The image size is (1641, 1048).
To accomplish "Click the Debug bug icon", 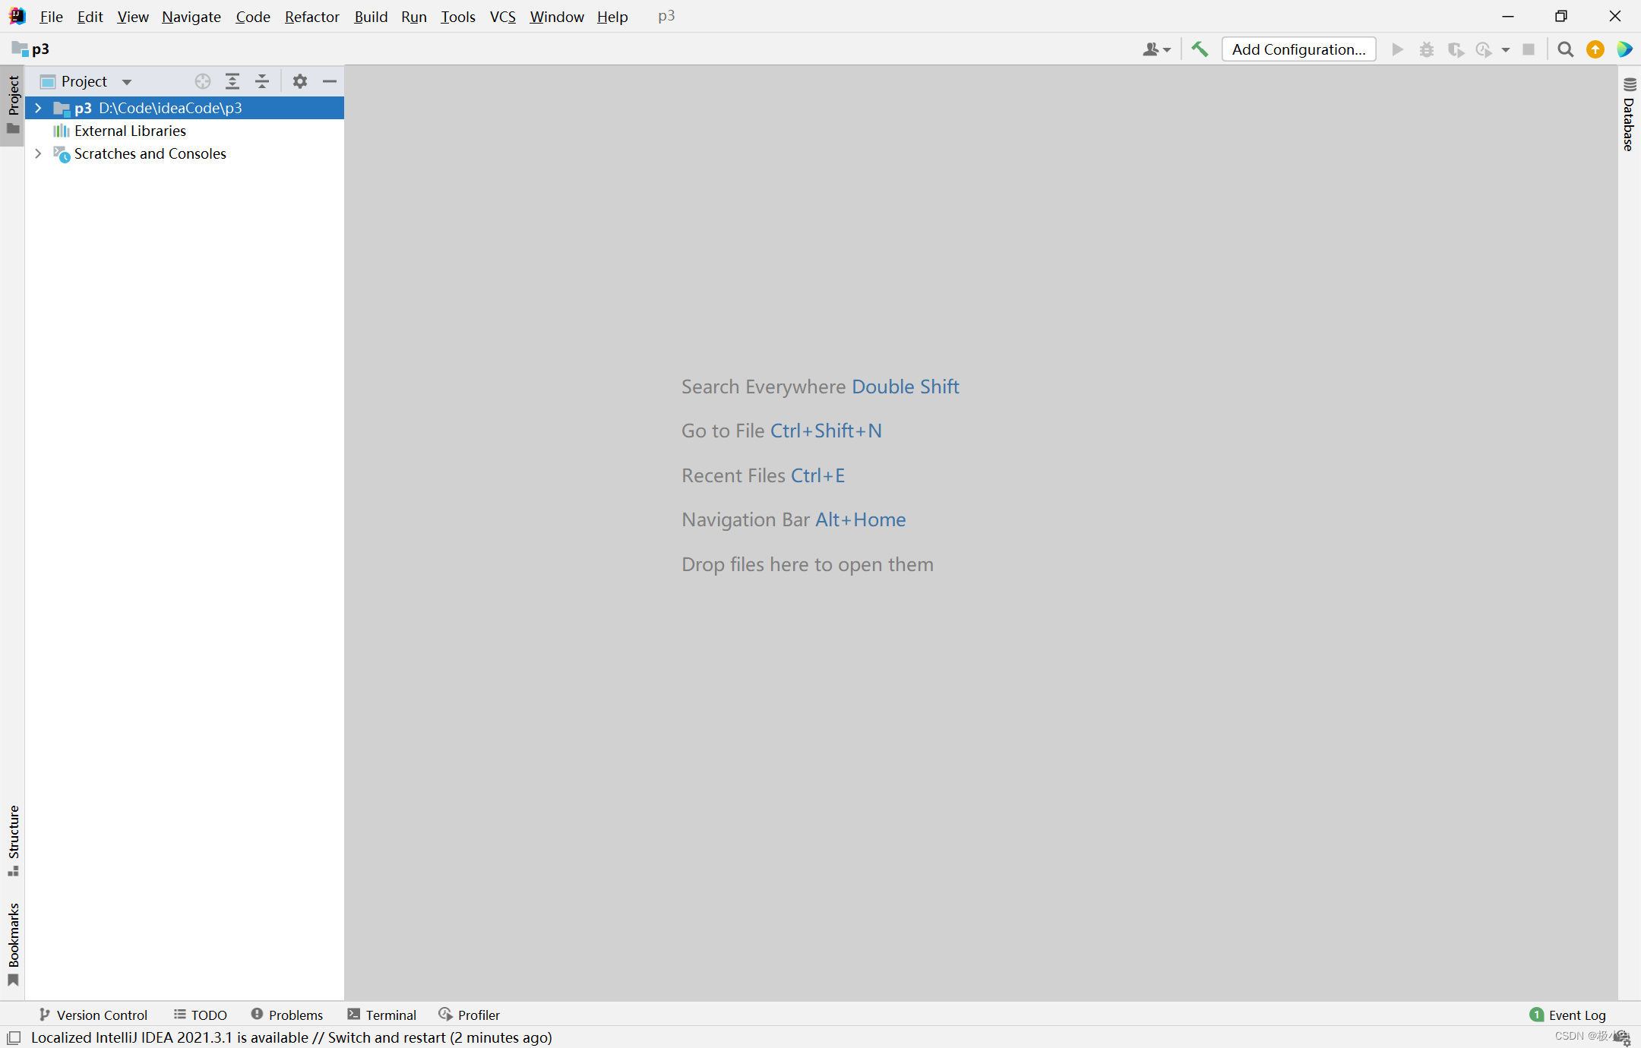I will click(1426, 49).
